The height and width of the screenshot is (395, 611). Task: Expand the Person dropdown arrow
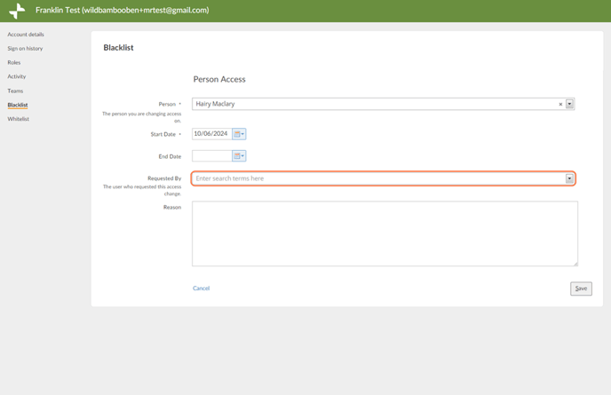[x=569, y=104]
